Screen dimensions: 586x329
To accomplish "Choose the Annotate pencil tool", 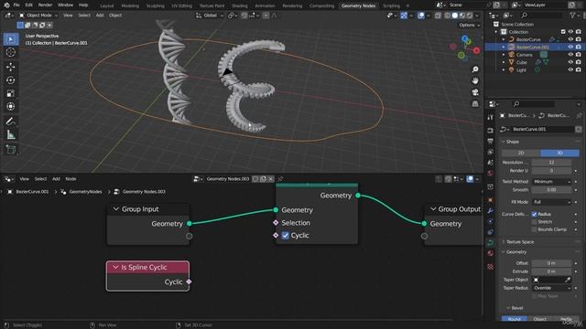I will coord(11,122).
